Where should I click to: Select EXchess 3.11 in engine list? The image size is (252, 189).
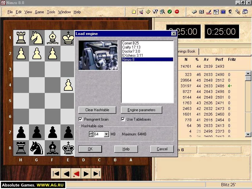coord(147,55)
